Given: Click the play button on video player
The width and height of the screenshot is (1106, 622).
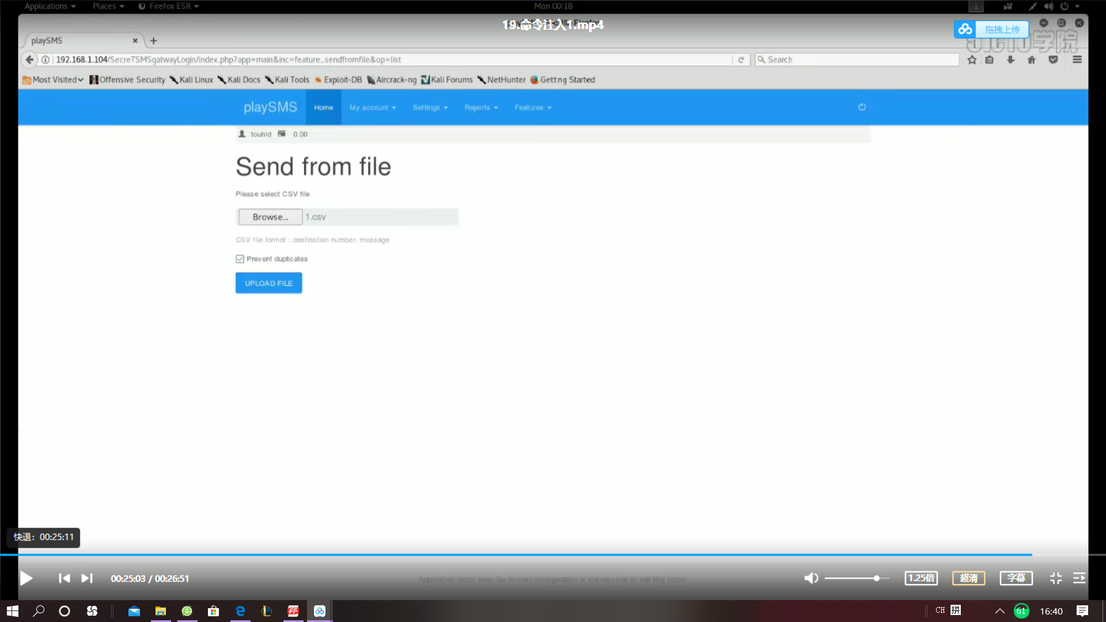Looking at the screenshot, I should pyautogui.click(x=26, y=579).
